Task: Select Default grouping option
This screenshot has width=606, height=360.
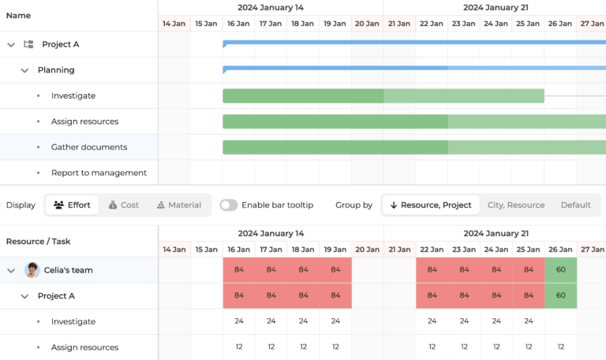Action: pos(575,205)
